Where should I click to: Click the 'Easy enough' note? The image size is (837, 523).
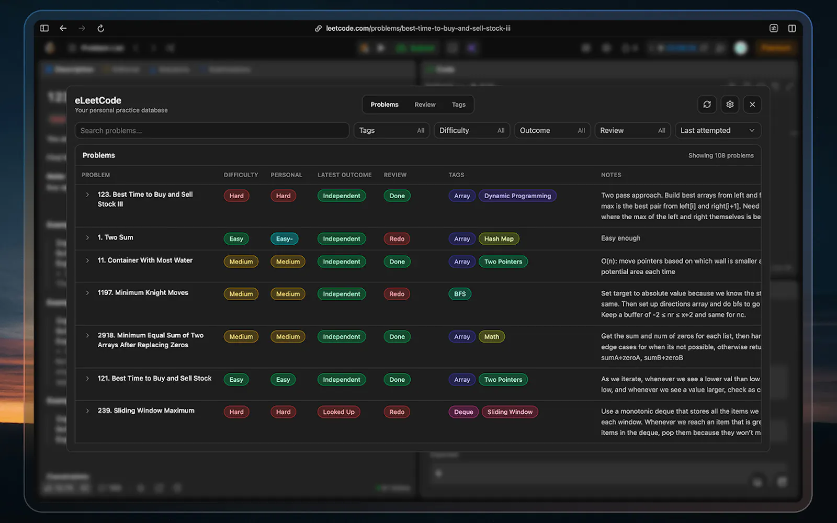tap(620, 238)
